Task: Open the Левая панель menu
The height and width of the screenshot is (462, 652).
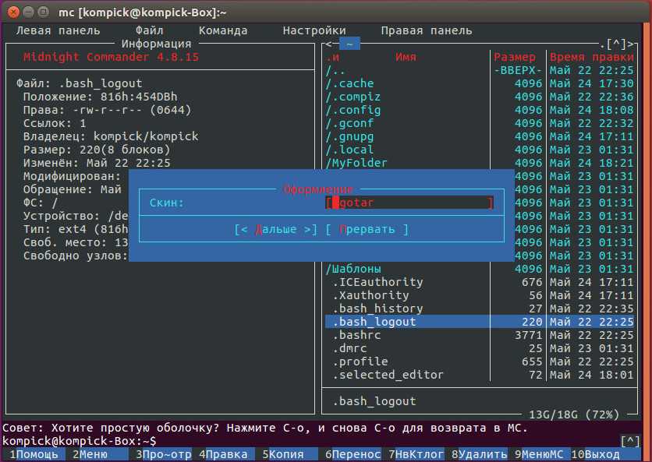Action: point(58,30)
